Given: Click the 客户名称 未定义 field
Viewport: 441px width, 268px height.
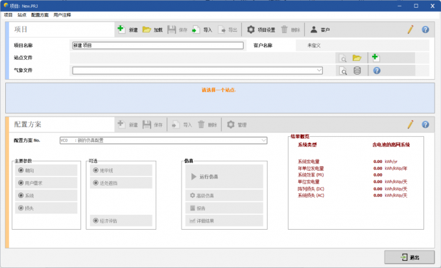Looking at the screenshot, I should click(x=363, y=45).
